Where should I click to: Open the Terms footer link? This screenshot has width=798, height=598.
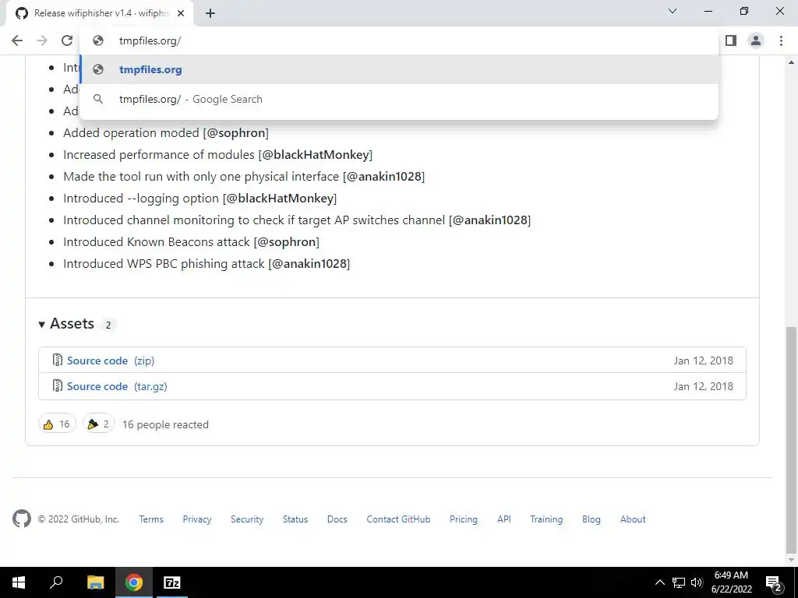pos(151,519)
